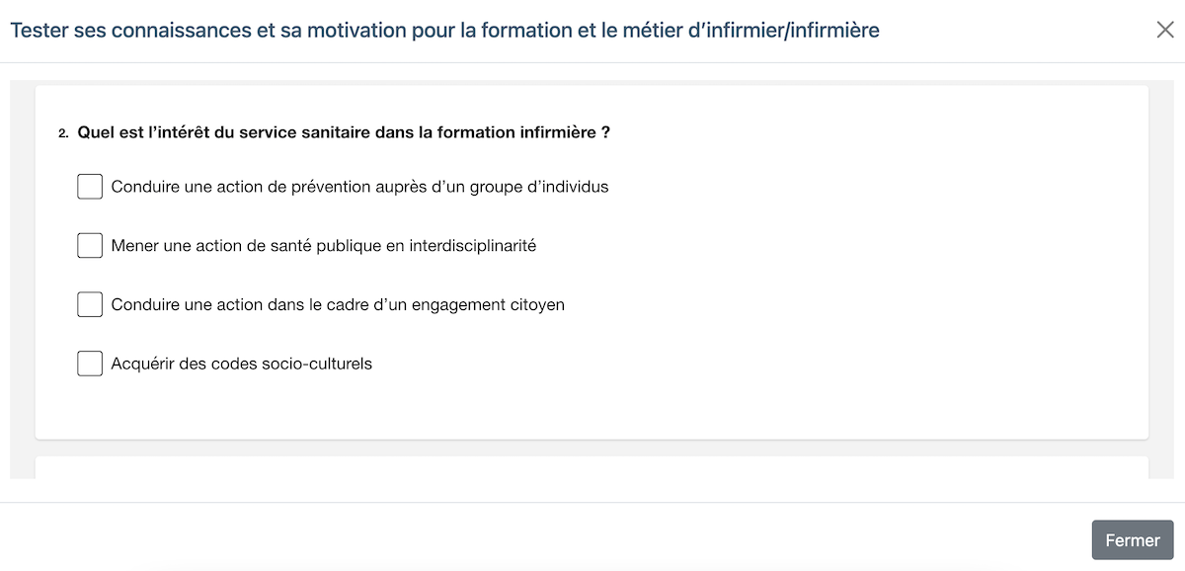Tick the santé publique en interdisciplinarité checkbox
This screenshot has height=571, width=1185.
[x=90, y=245]
